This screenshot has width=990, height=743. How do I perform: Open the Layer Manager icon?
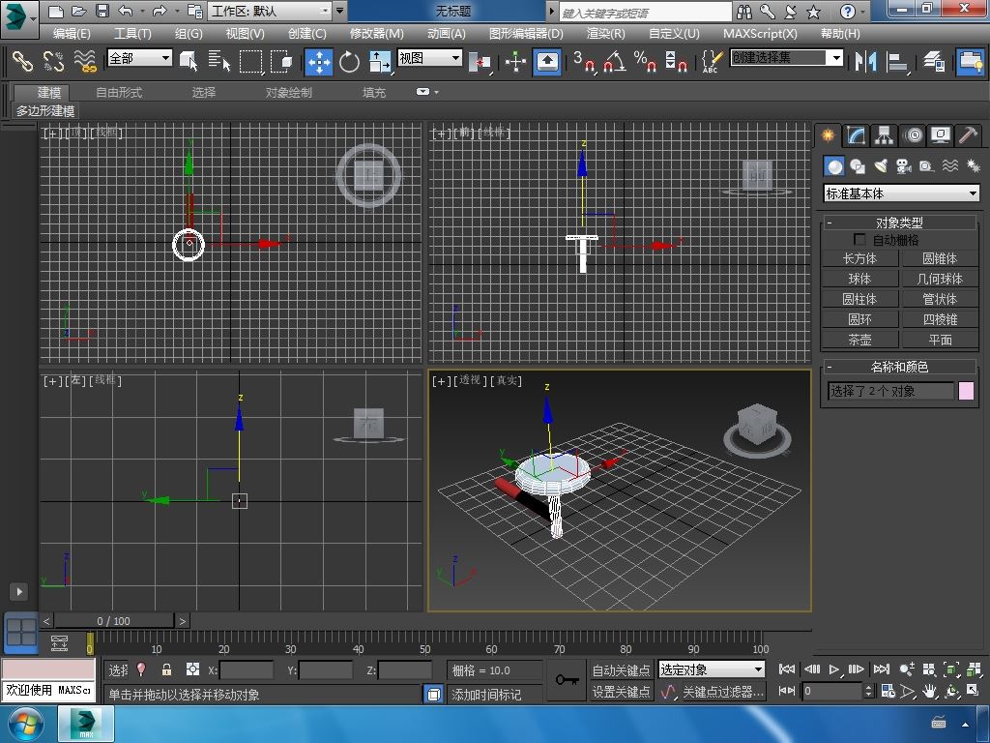(x=934, y=61)
